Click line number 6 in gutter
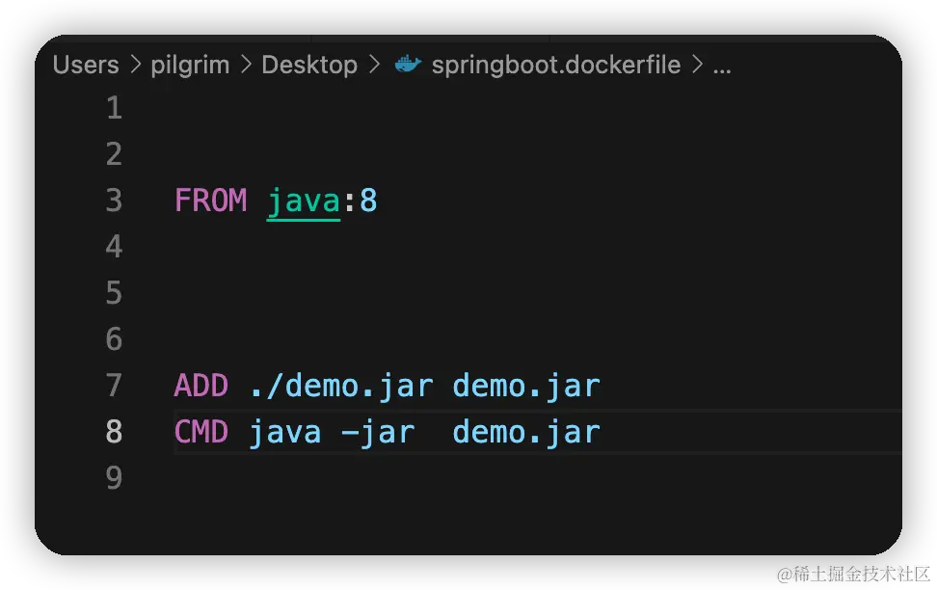The image size is (937, 590). (114, 339)
